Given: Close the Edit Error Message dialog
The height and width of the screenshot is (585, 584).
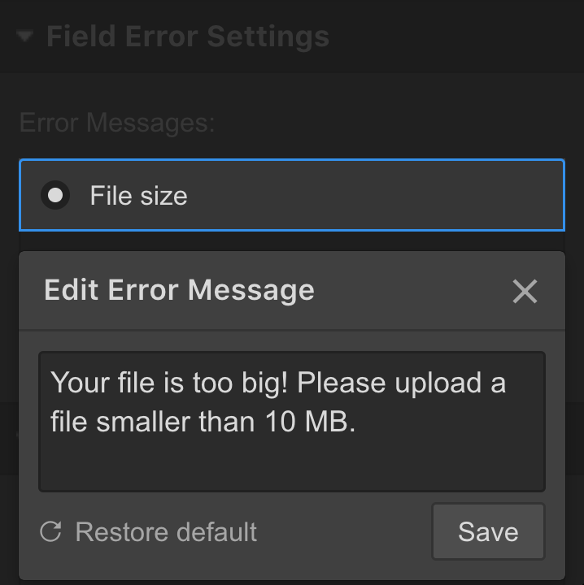Looking at the screenshot, I should (x=525, y=291).
